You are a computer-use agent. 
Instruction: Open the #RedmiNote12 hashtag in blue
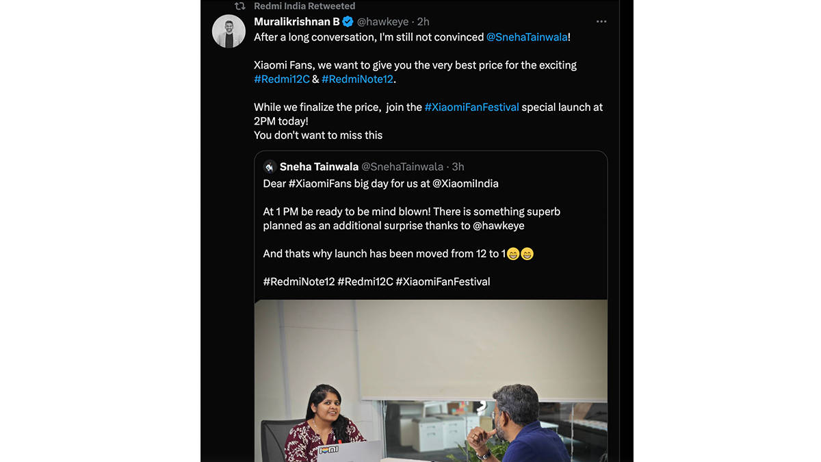(x=357, y=79)
